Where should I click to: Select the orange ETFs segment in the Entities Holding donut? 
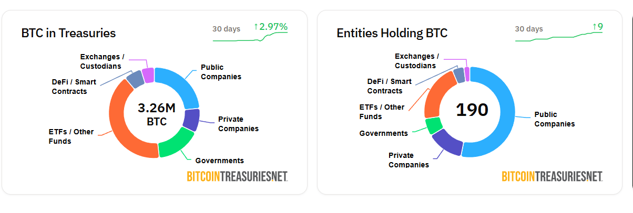pyautogui.click(x=437, y=97)
